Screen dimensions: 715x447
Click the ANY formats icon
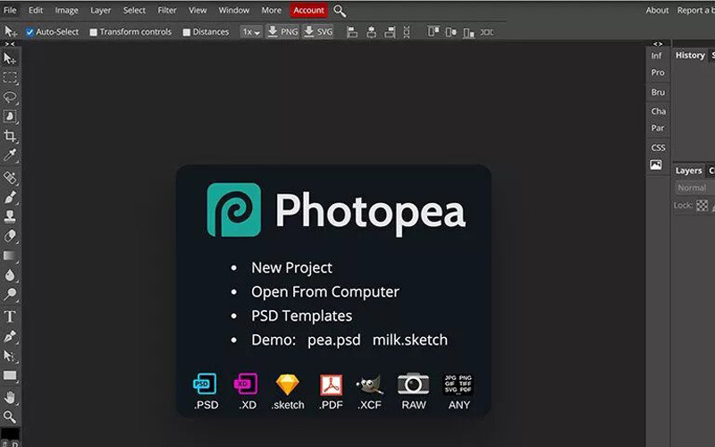[458, 384]
